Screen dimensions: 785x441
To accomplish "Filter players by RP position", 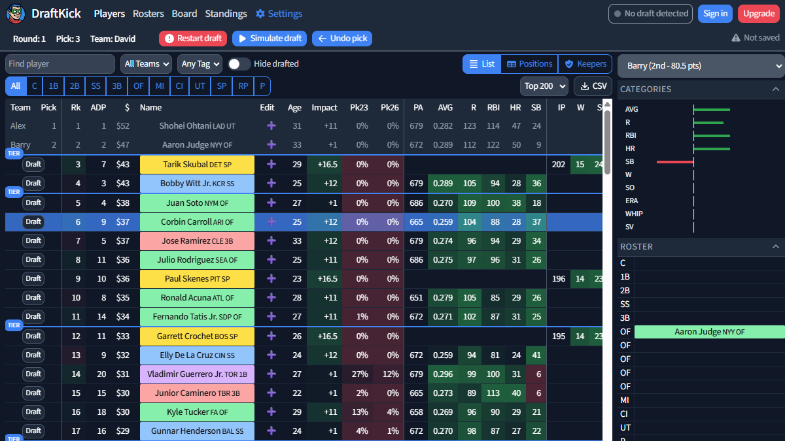I will (x=243, y=86).
